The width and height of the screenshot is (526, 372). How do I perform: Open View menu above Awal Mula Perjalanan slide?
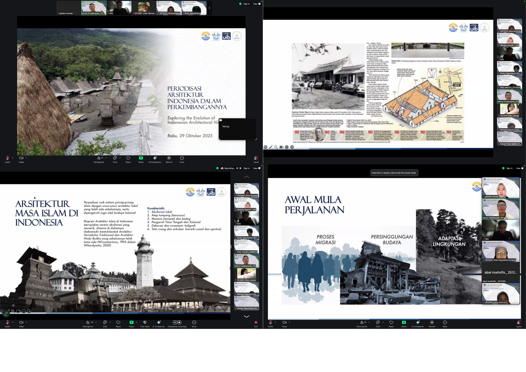coord(519,168)
